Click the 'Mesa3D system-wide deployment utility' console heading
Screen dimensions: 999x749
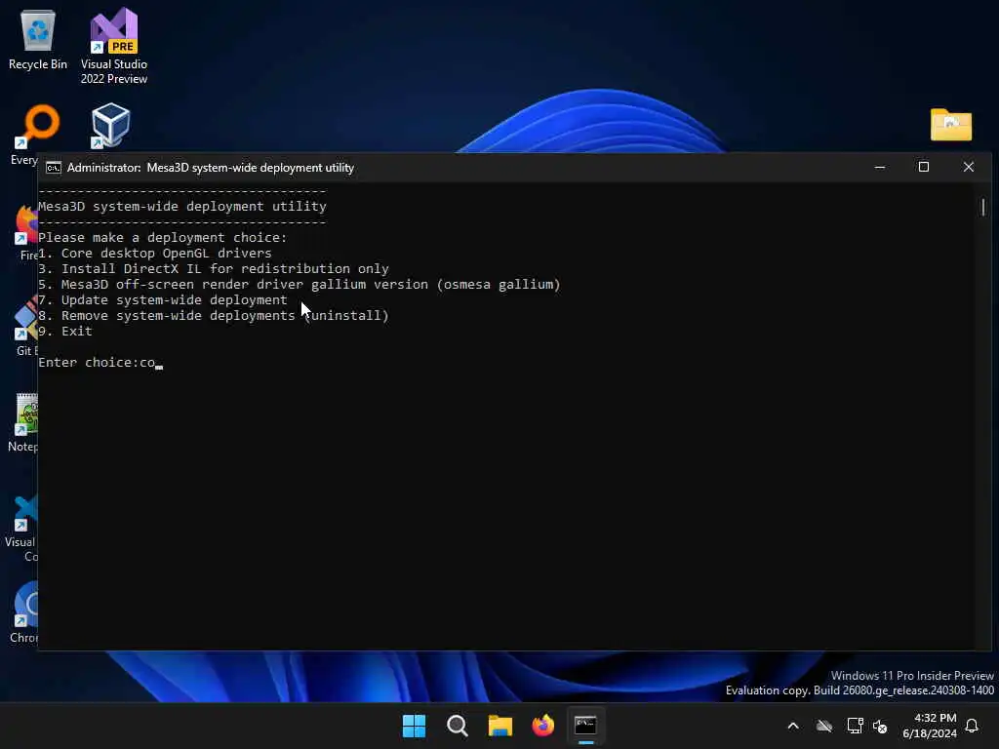(x=182, y=207)
